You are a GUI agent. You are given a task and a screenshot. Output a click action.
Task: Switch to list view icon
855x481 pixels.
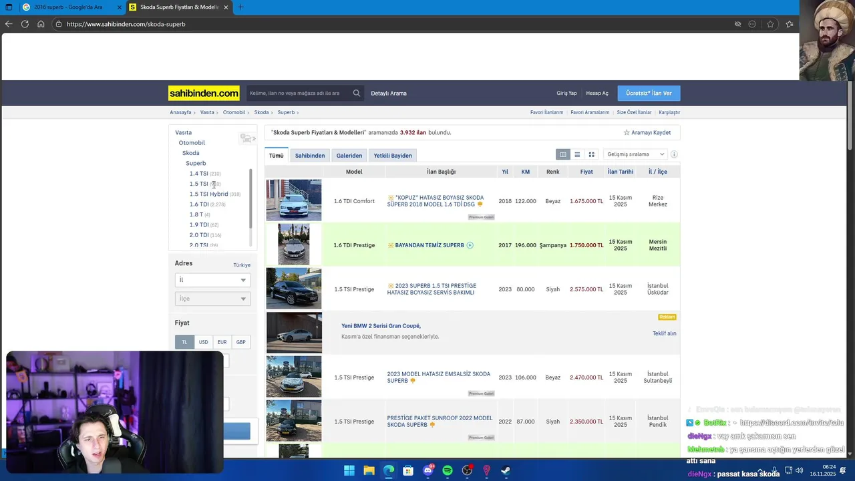[577, 154]
